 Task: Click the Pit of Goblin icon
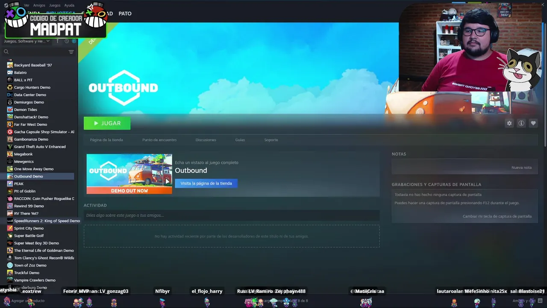[x=10, y=191]
